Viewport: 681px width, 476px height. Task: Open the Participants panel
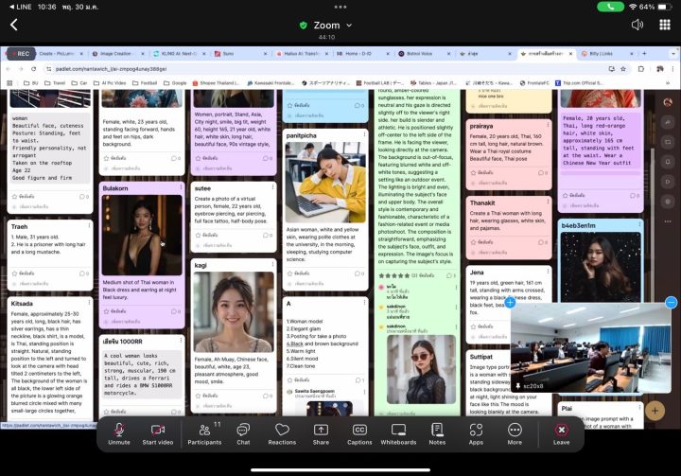[x=204, y=433]
